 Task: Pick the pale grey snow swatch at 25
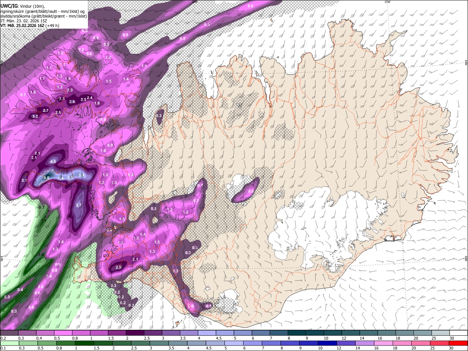pos(440,333)
